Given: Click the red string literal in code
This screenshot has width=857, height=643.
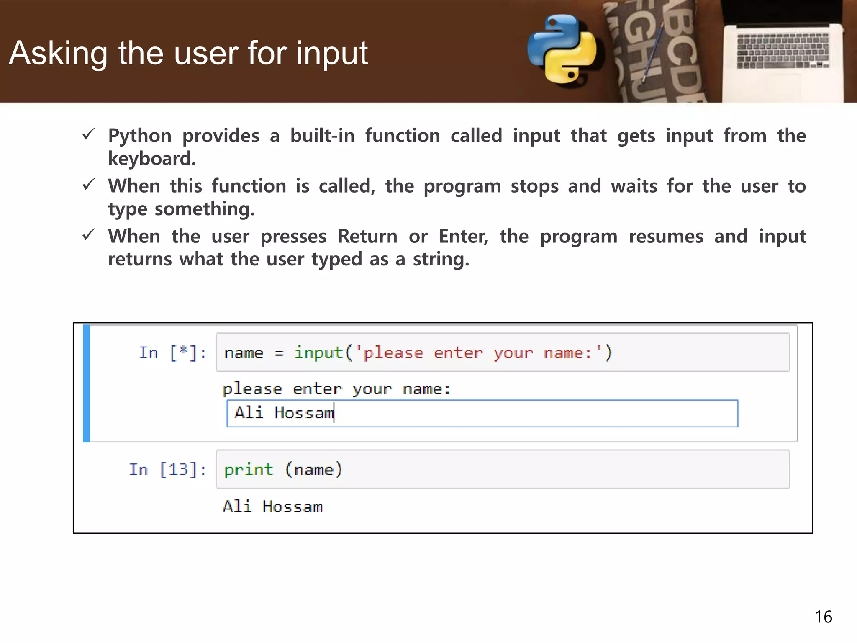Looking at the screenshot, I should click(477, 353).
